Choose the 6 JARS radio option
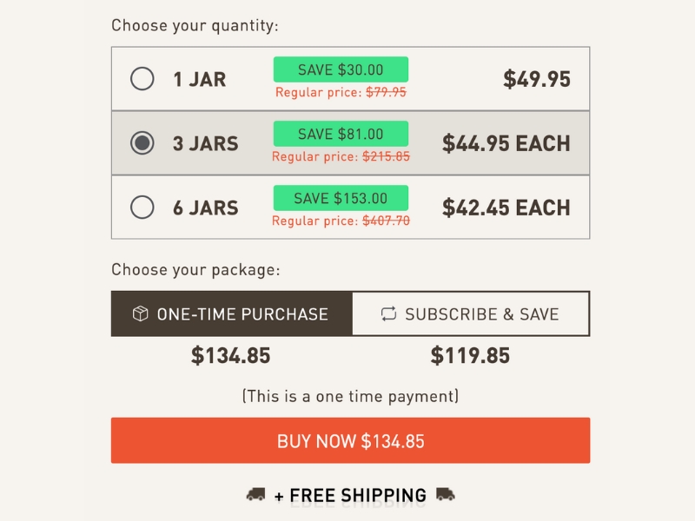The height and width of the screenshot is (521, 695). coord(142,208)
